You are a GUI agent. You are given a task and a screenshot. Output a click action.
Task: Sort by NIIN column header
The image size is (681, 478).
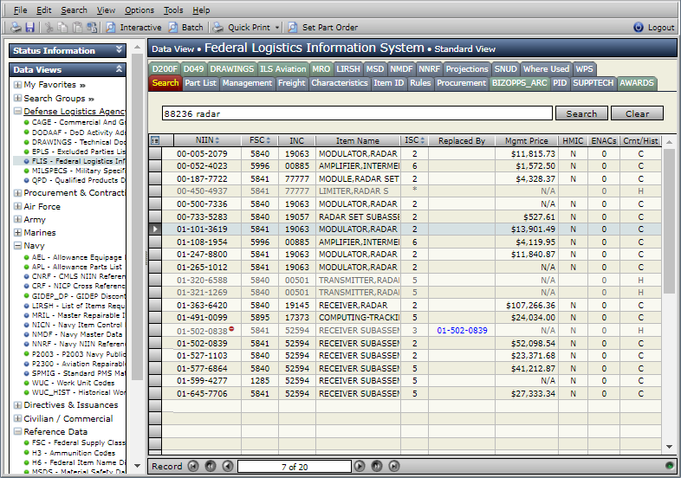(x=207, y=140)
